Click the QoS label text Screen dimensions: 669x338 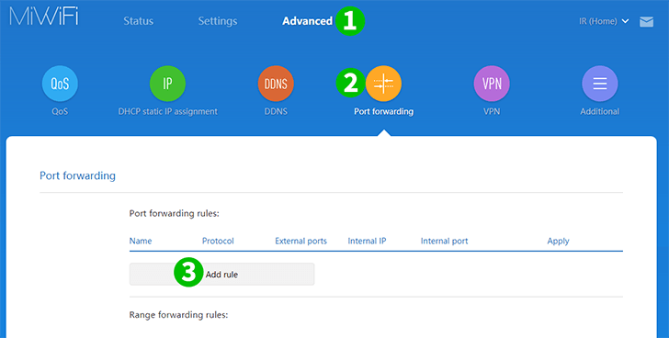60,112
